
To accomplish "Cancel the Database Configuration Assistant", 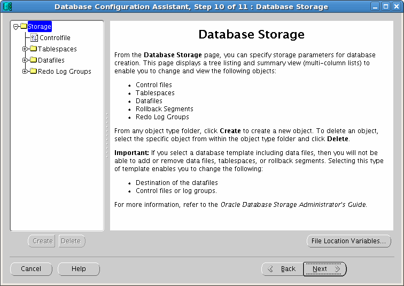I will point(31,269).
